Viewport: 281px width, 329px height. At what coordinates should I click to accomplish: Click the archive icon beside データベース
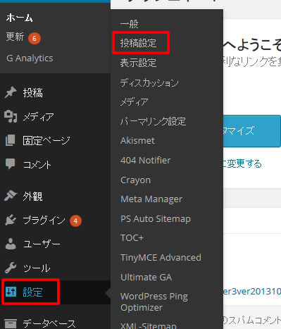[x=11, y=323]
